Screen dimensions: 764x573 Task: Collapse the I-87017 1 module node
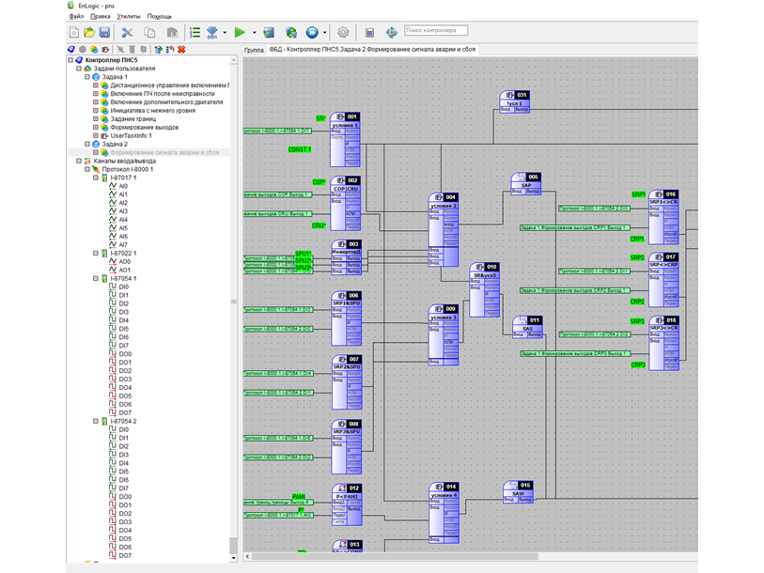pos(96,178)
